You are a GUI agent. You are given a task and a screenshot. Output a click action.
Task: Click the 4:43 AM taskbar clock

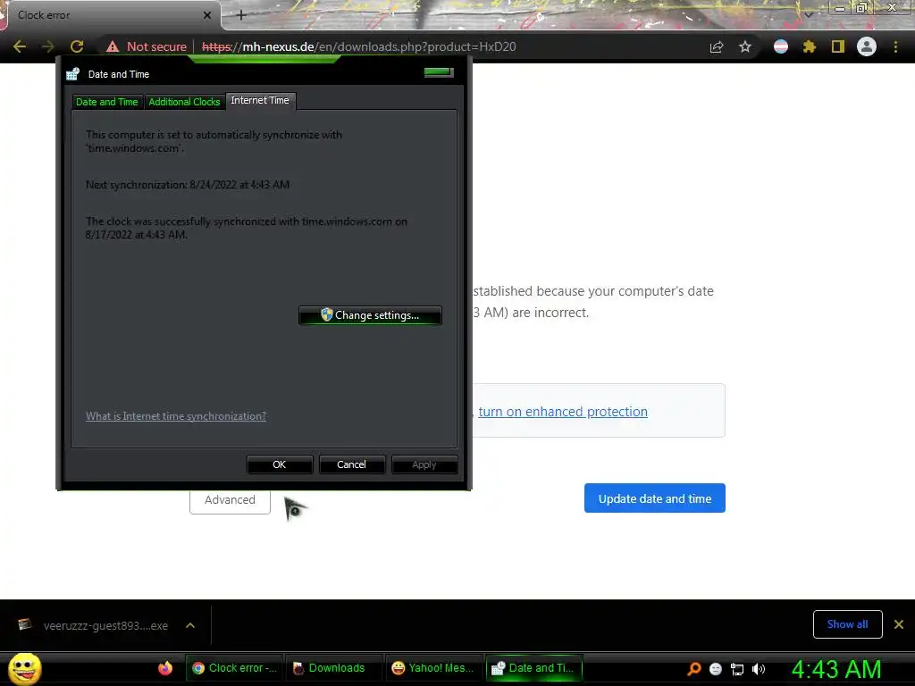(836, 669)
